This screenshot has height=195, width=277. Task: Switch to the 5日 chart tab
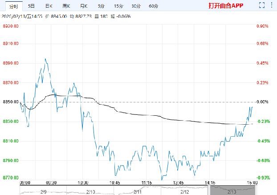[31, 6]
